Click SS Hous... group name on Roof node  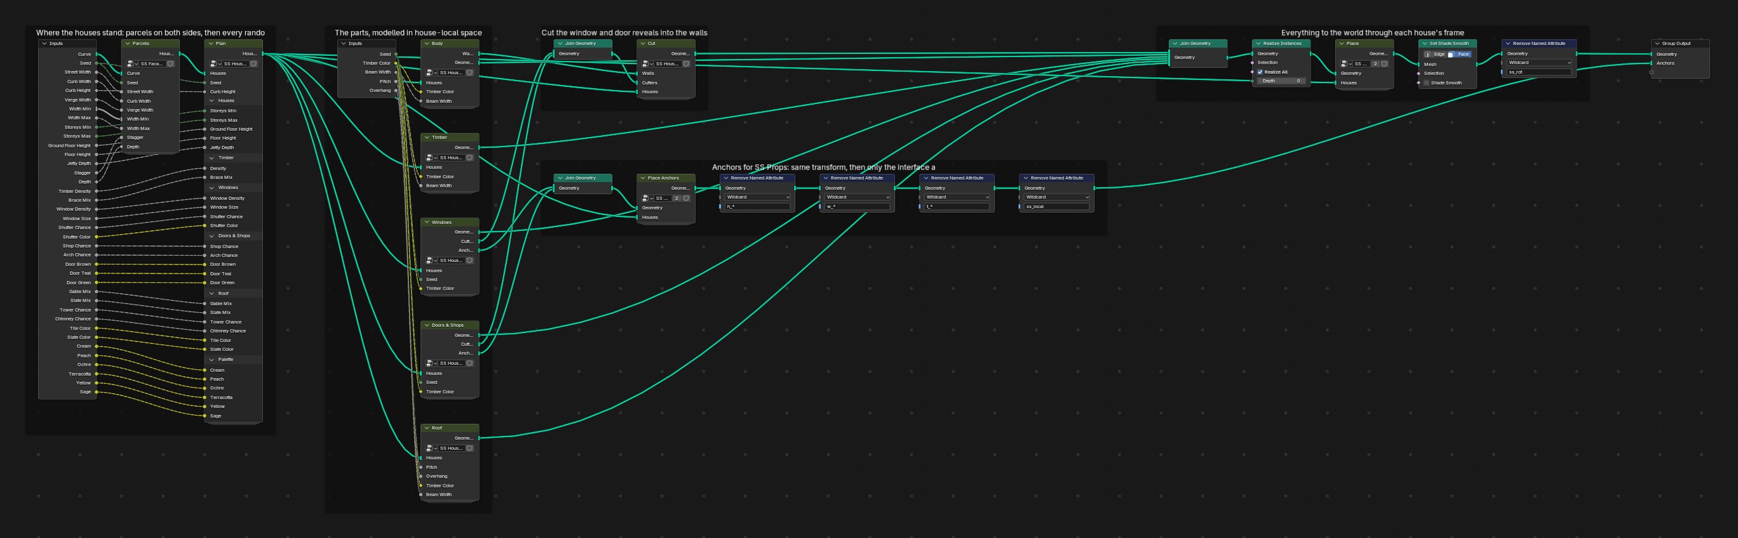452,448
